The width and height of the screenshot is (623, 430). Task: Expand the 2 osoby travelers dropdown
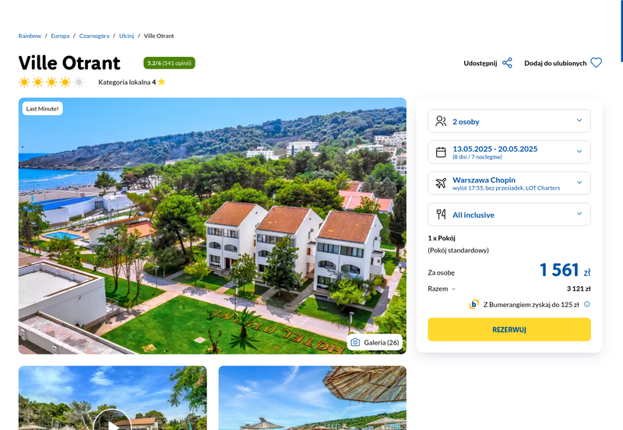click(509, 121)
